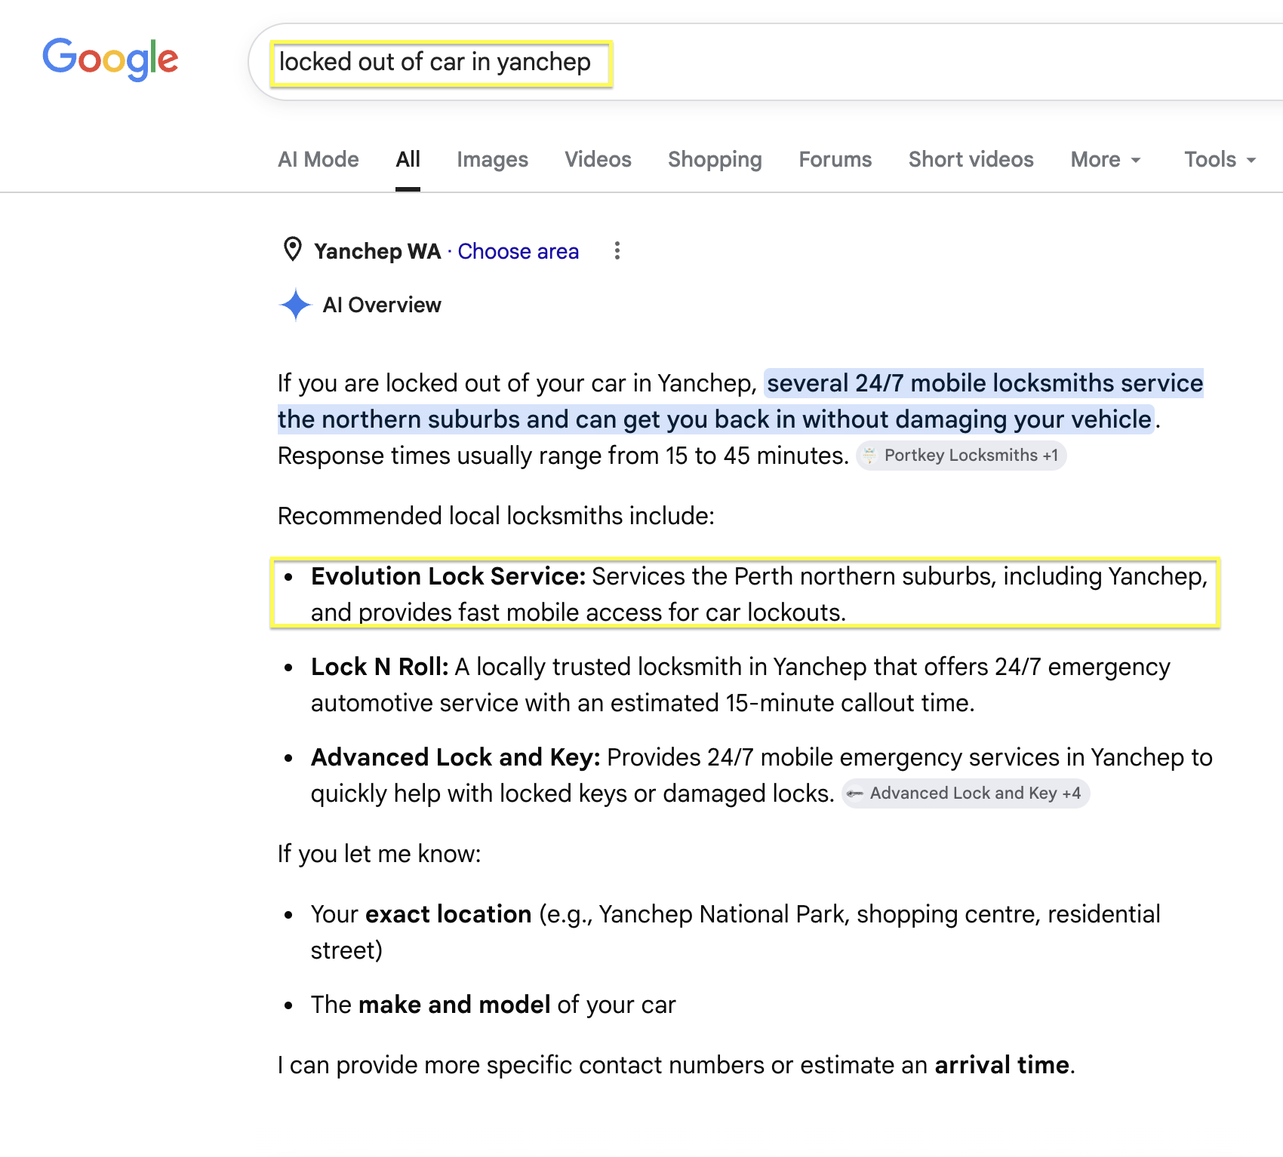Image resolution: width=1283 pixels, height=1157 pixels.
Task: Click the Google logo
Action: click(110, 59)
